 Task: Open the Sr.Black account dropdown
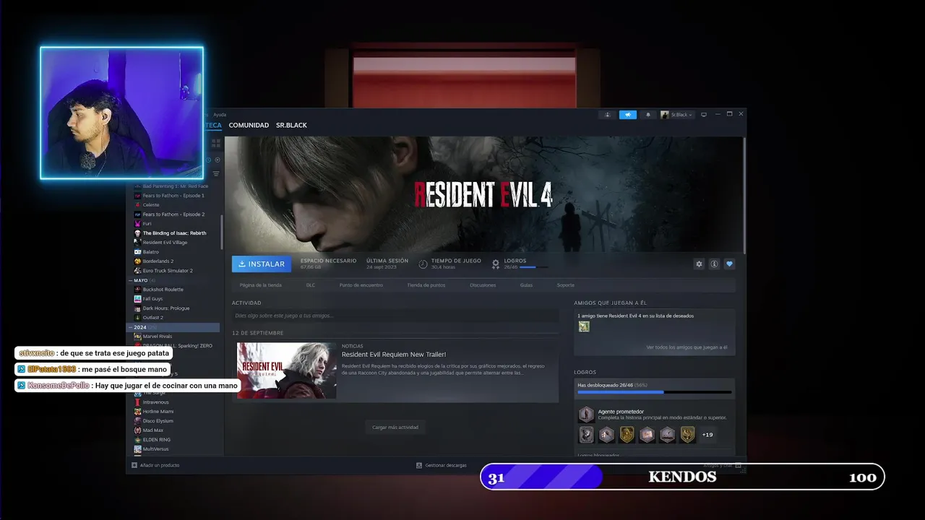coord(677,115)
